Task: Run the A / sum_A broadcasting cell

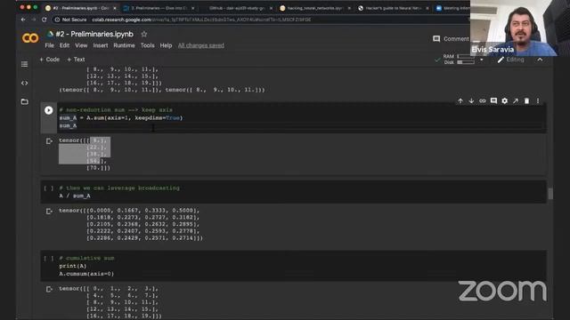Action: [48, 188]
